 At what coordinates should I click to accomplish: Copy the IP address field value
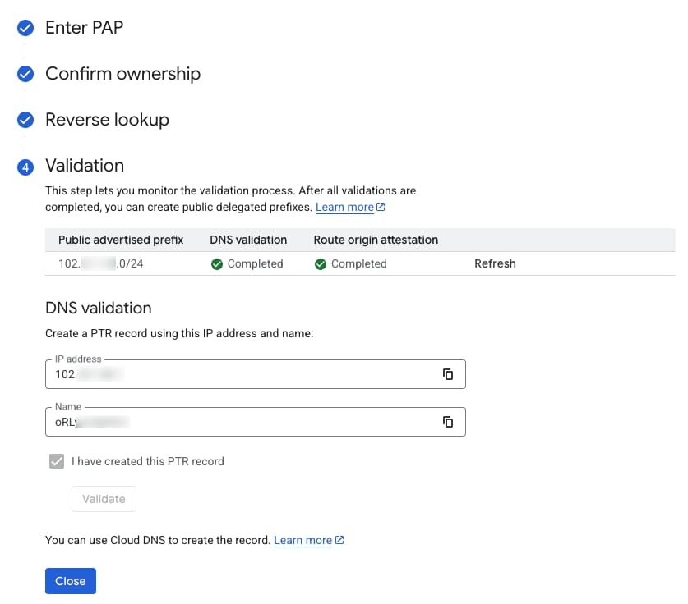[448, 374]
